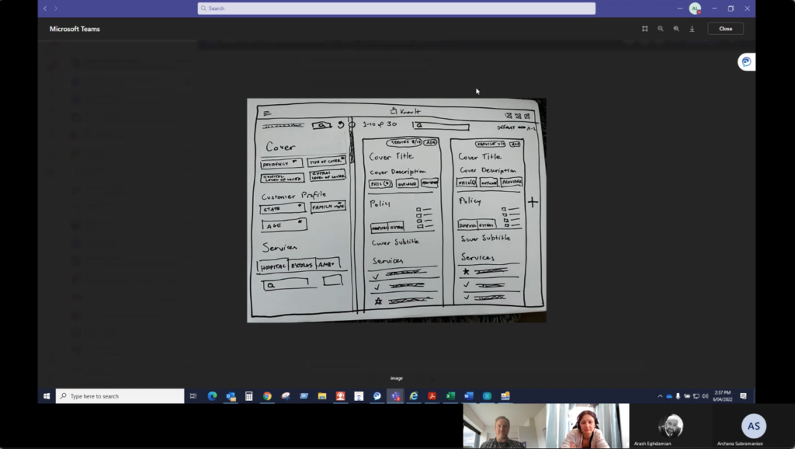Screen dimensions: 795x449
Task: Open Calculator from the taskbar
Action: 249,396
